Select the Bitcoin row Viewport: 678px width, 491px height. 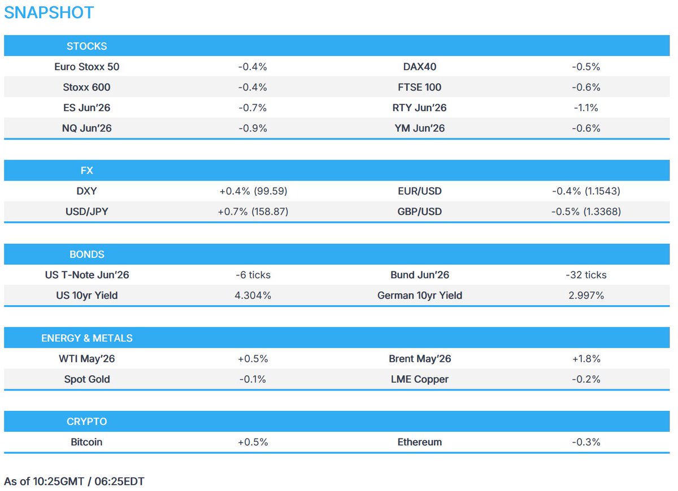point(87,442)
